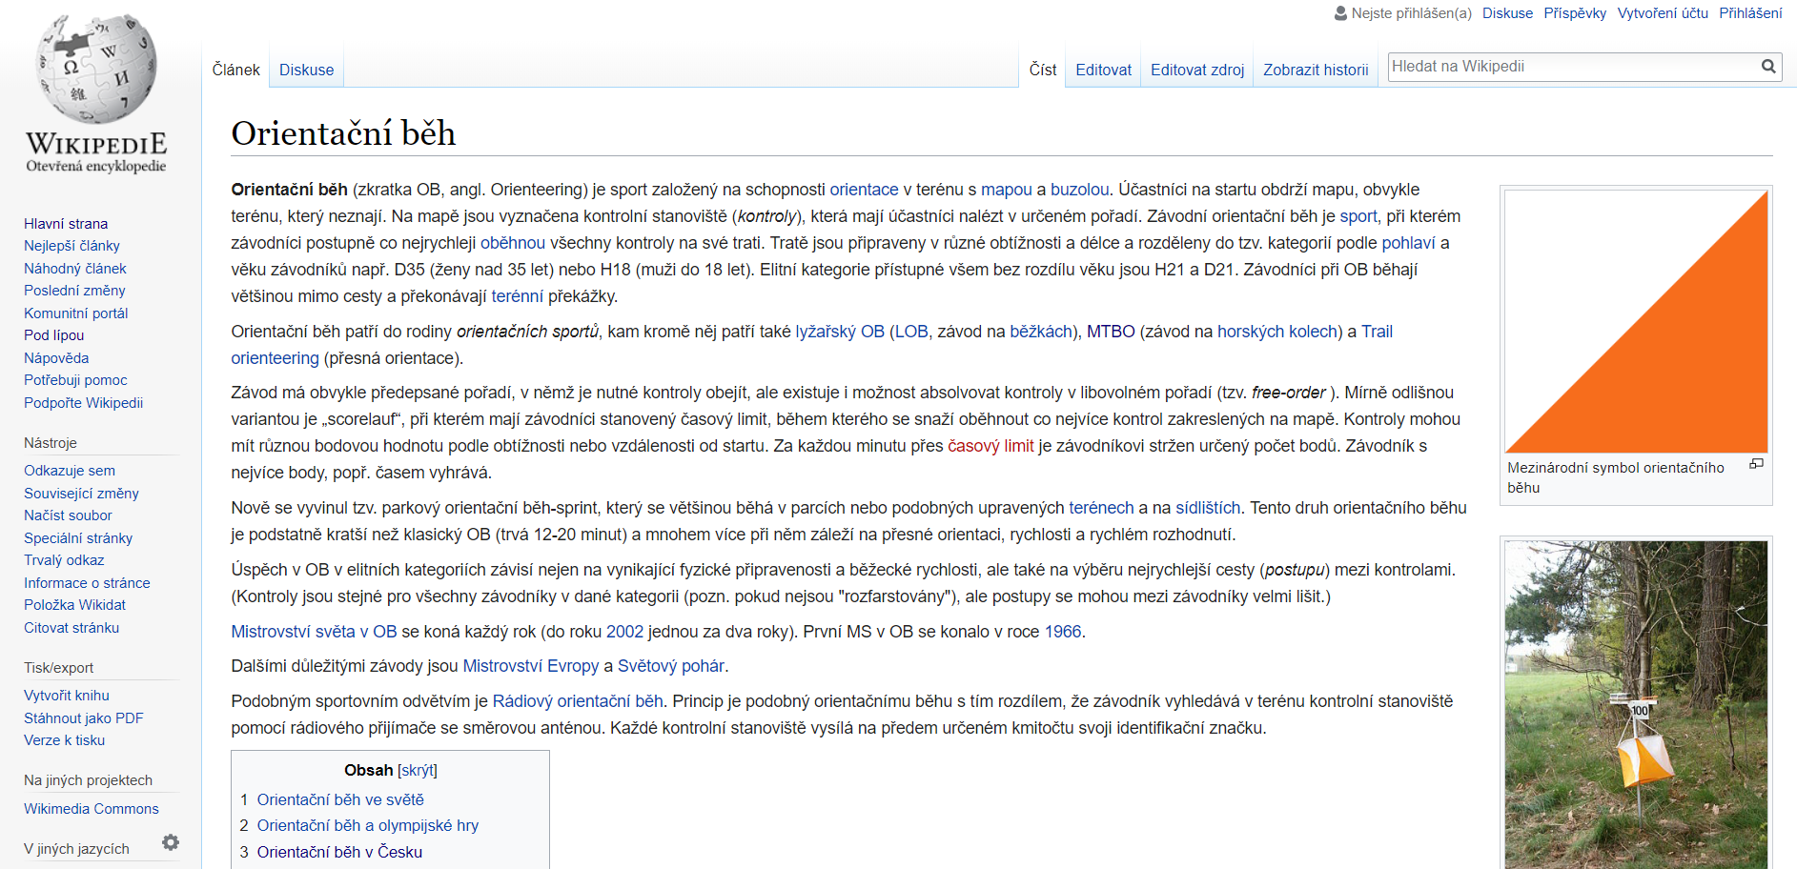Image resolution: width=1797 pixels, height=869 pixels.
Task: Go to Hlavní strana
Action: click(66, 223)
